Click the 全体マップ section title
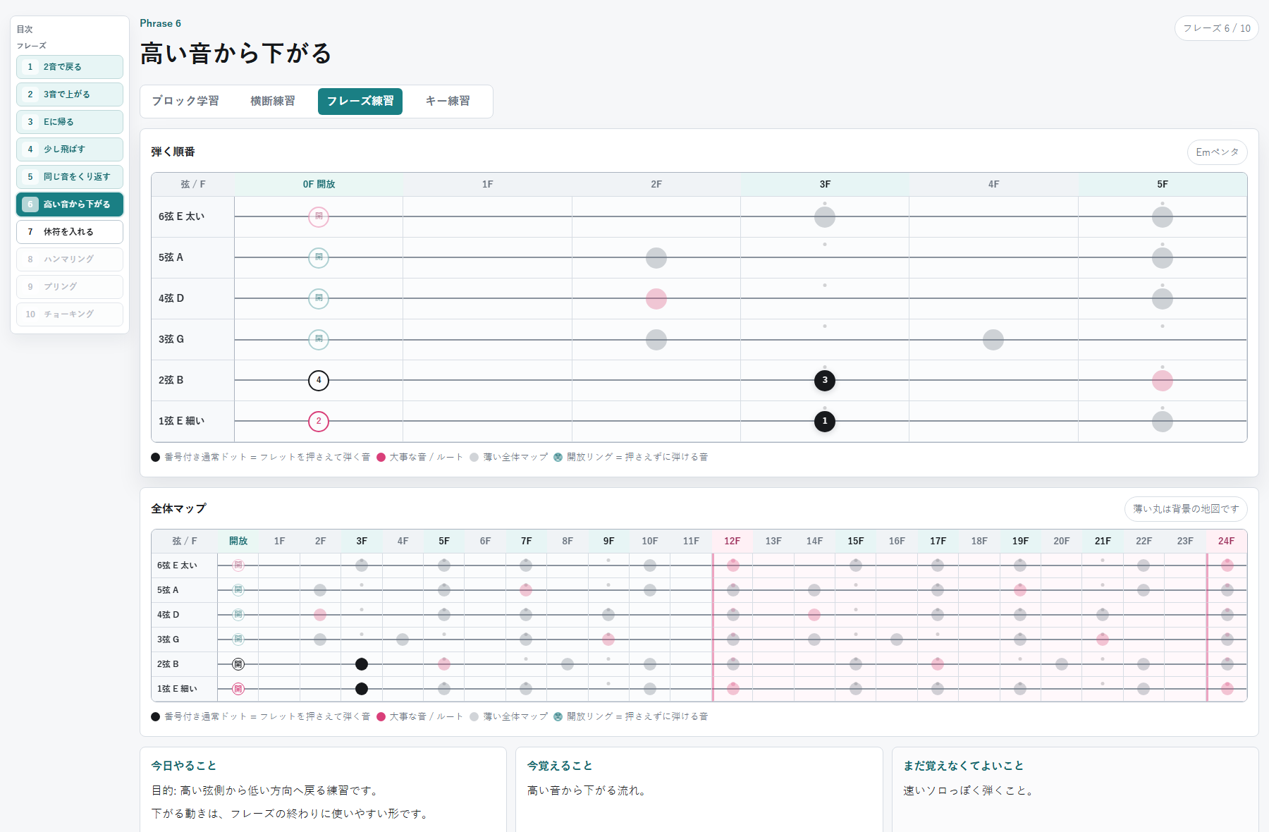 click(x=179, y=509)
